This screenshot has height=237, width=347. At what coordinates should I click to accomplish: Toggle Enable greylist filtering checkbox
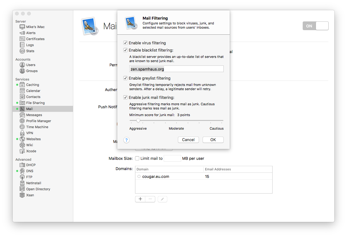(125, 78)
